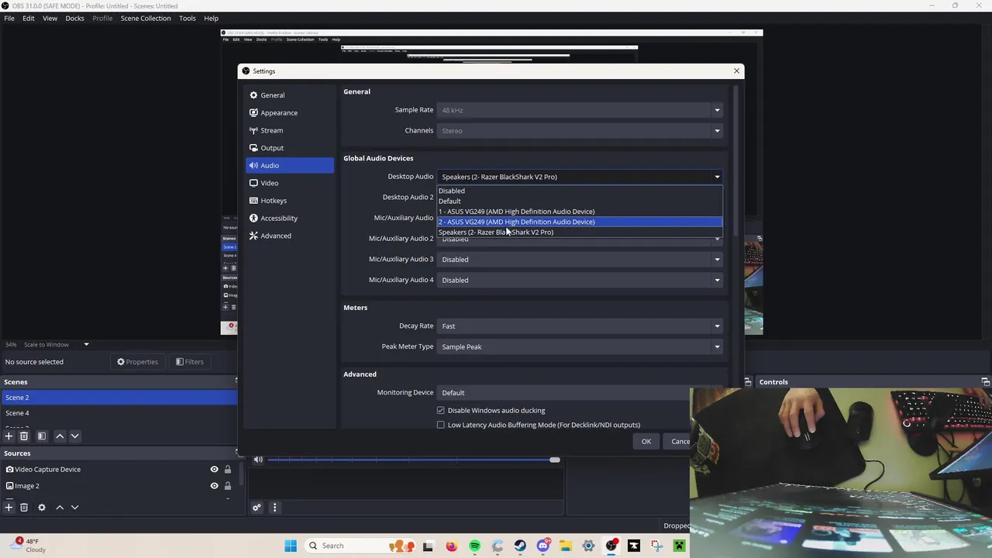Switch to OBS Studio taskbar icon

coord(611,546)
